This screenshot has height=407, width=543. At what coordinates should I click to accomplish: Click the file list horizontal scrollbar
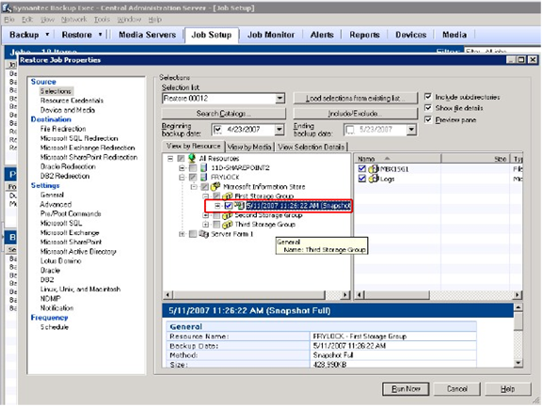[439, 295]
